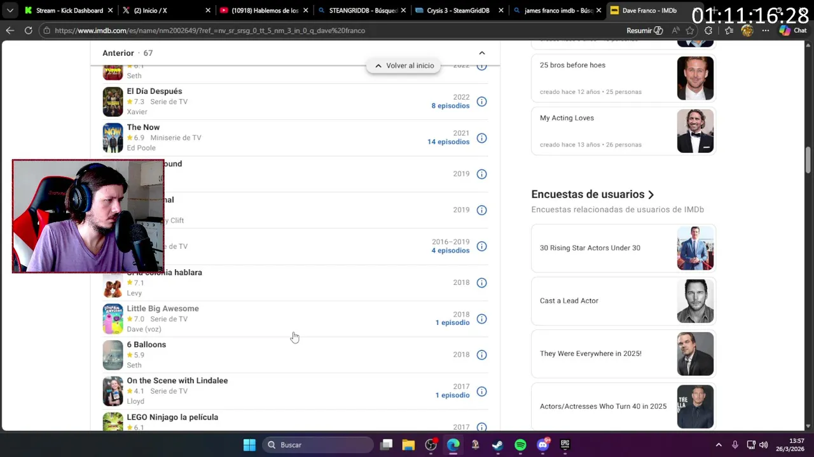Open LEGO Ninjago la película link
The image size is (814, 457).
pos(172,417)
